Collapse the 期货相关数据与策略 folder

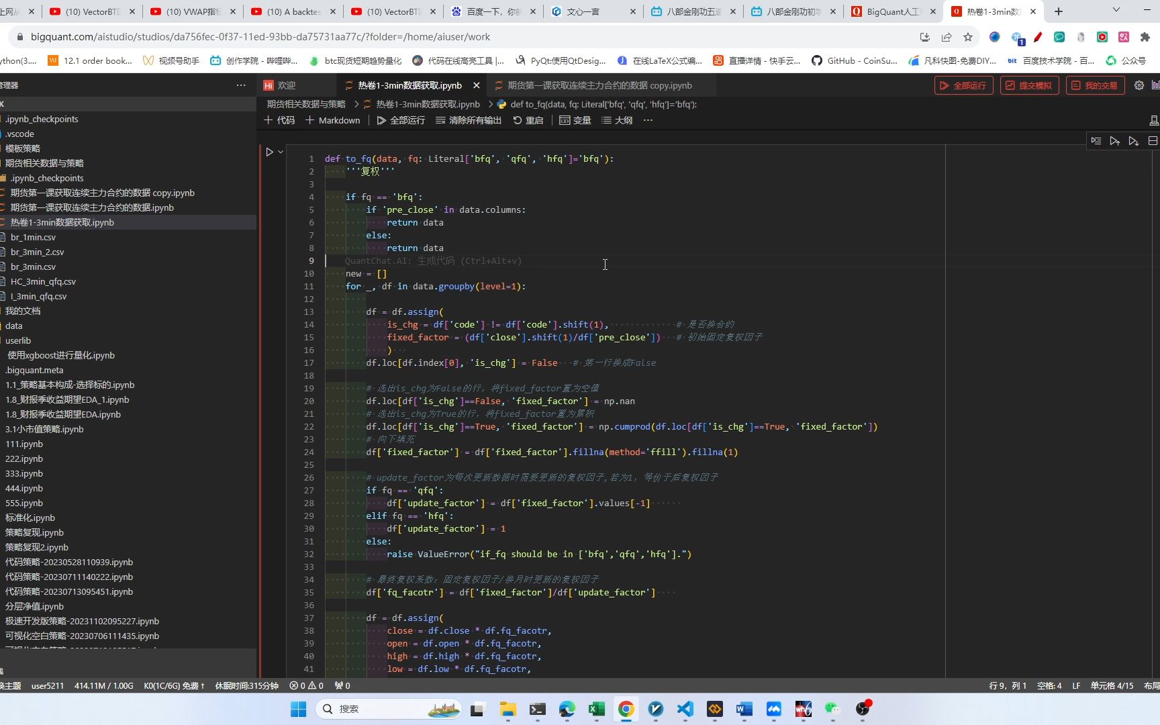[x=128, y=163]
